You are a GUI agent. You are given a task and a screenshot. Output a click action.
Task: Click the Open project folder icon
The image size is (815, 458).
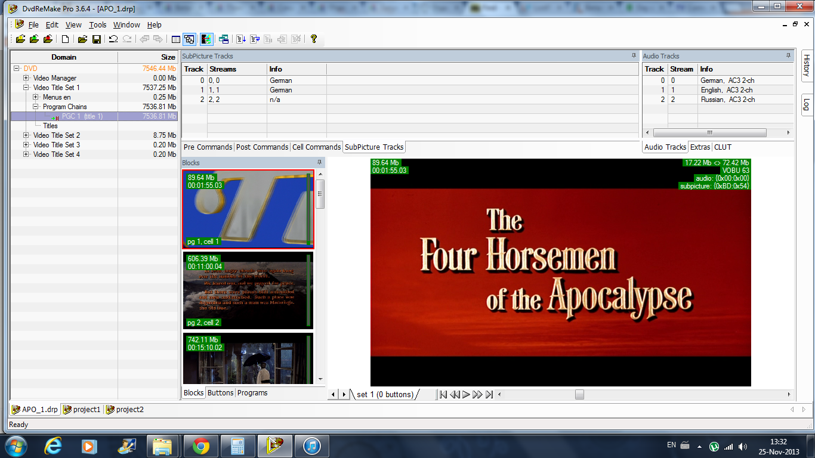[82, 39]
